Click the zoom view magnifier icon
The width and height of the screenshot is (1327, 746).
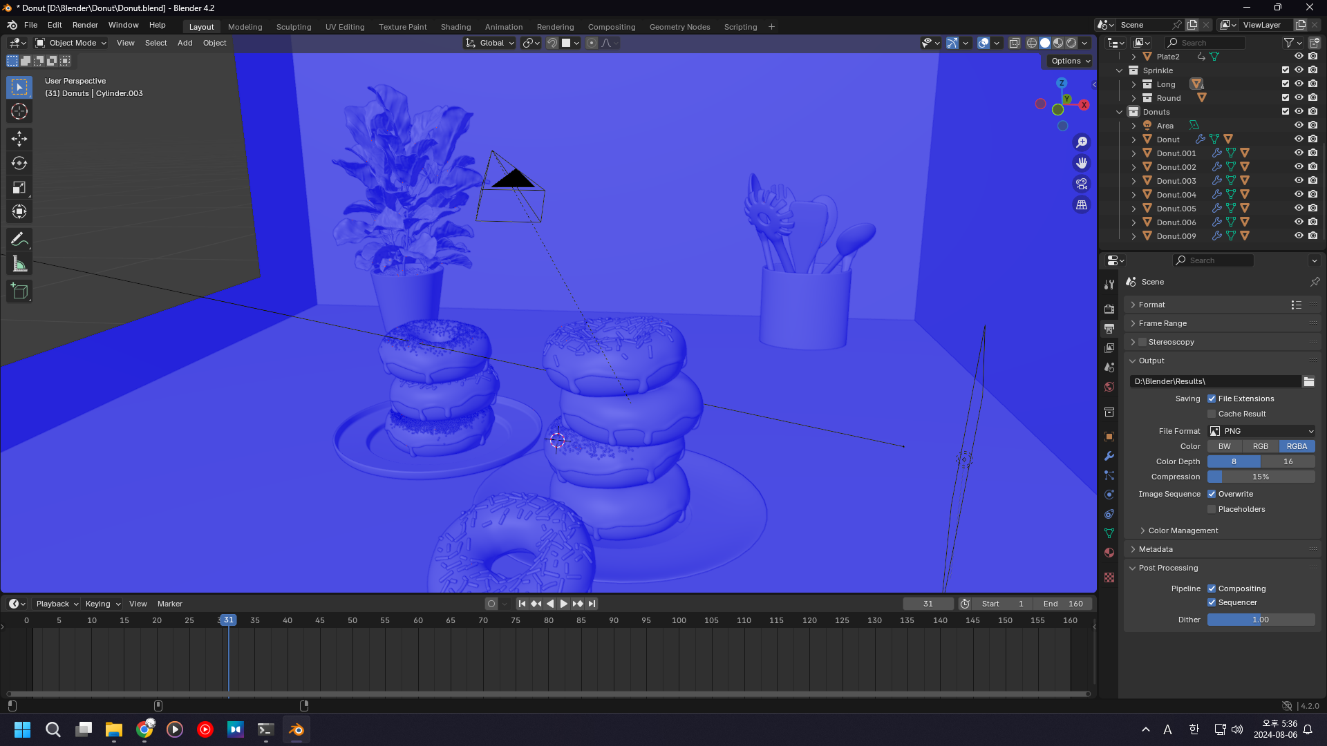(x=1082, y=142)
